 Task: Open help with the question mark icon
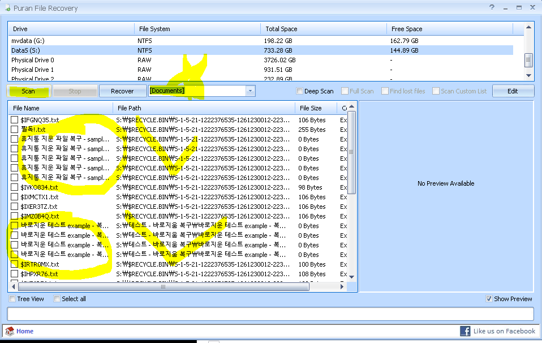(x=492, y=7)
